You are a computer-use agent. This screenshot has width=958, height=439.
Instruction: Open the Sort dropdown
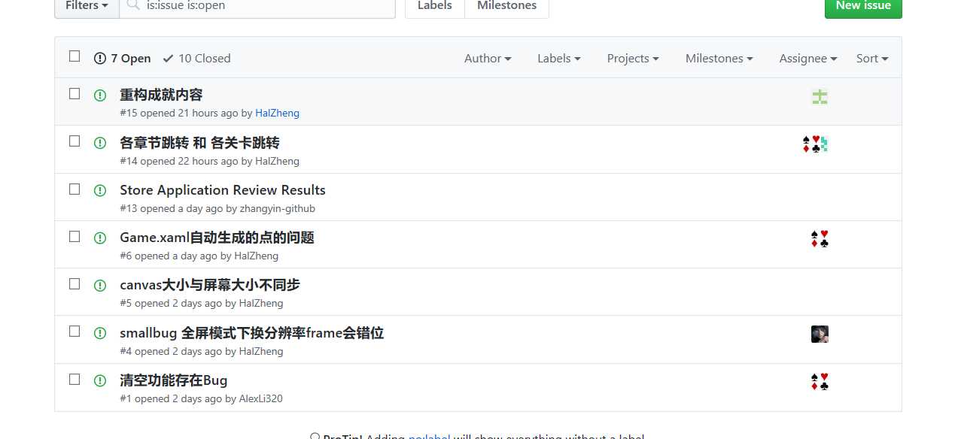point(872,58)
